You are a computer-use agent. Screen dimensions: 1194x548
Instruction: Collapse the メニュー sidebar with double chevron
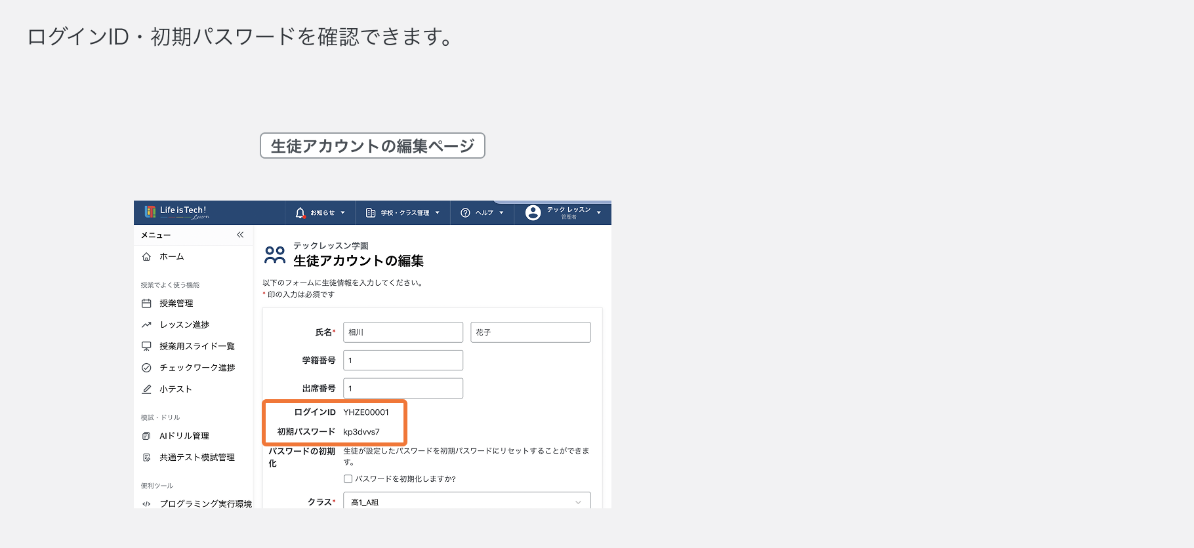(240, 235)
